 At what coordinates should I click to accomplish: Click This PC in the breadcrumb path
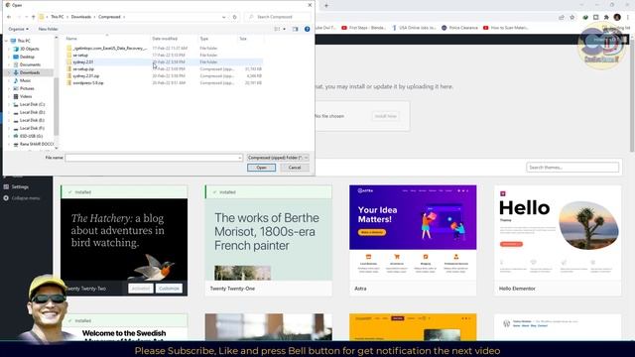58,17
